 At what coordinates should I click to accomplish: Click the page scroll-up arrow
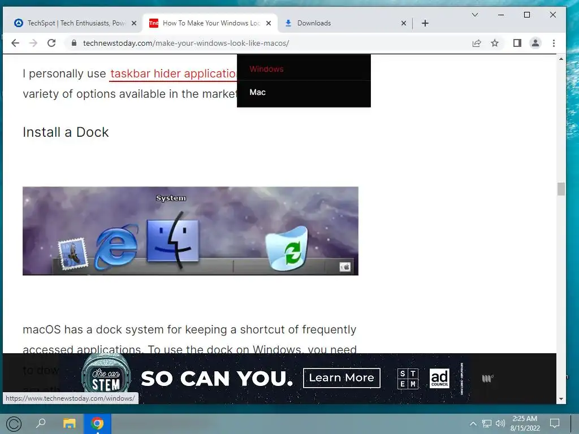click(x=561, y=59)
